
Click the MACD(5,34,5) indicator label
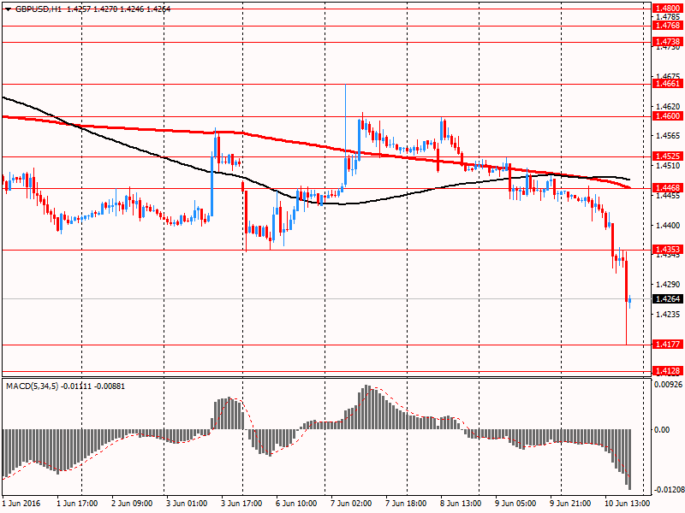tap(34, 386)
